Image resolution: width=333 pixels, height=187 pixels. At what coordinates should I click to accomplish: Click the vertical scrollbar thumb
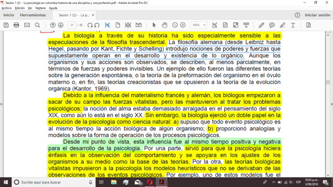(x=328, y=82)
